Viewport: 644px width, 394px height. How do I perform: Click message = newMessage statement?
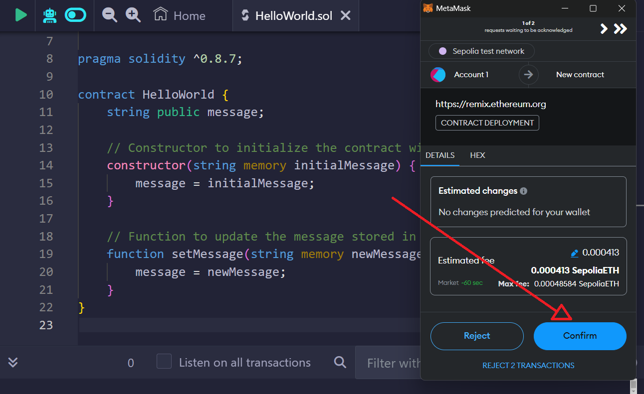(211, 272)
